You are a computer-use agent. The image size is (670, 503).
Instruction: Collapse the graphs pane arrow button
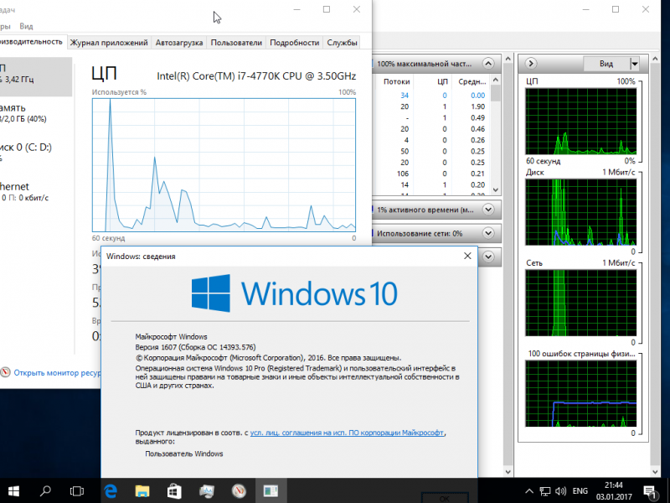(531, 64)
